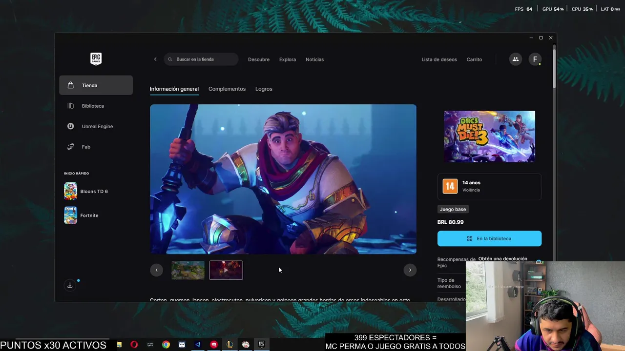Switch to Complementos tab
Screen dimensions: 625x351
click(227, 89)
